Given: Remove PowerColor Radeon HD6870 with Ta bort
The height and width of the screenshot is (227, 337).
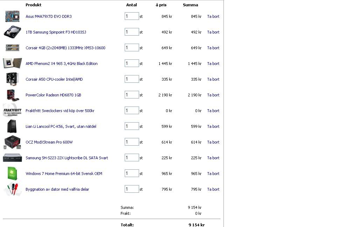Looking at the screenshot, I should 213,95.
